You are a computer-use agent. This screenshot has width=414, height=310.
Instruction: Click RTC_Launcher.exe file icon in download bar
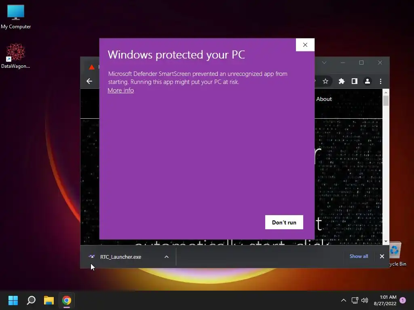pos(92,256)
